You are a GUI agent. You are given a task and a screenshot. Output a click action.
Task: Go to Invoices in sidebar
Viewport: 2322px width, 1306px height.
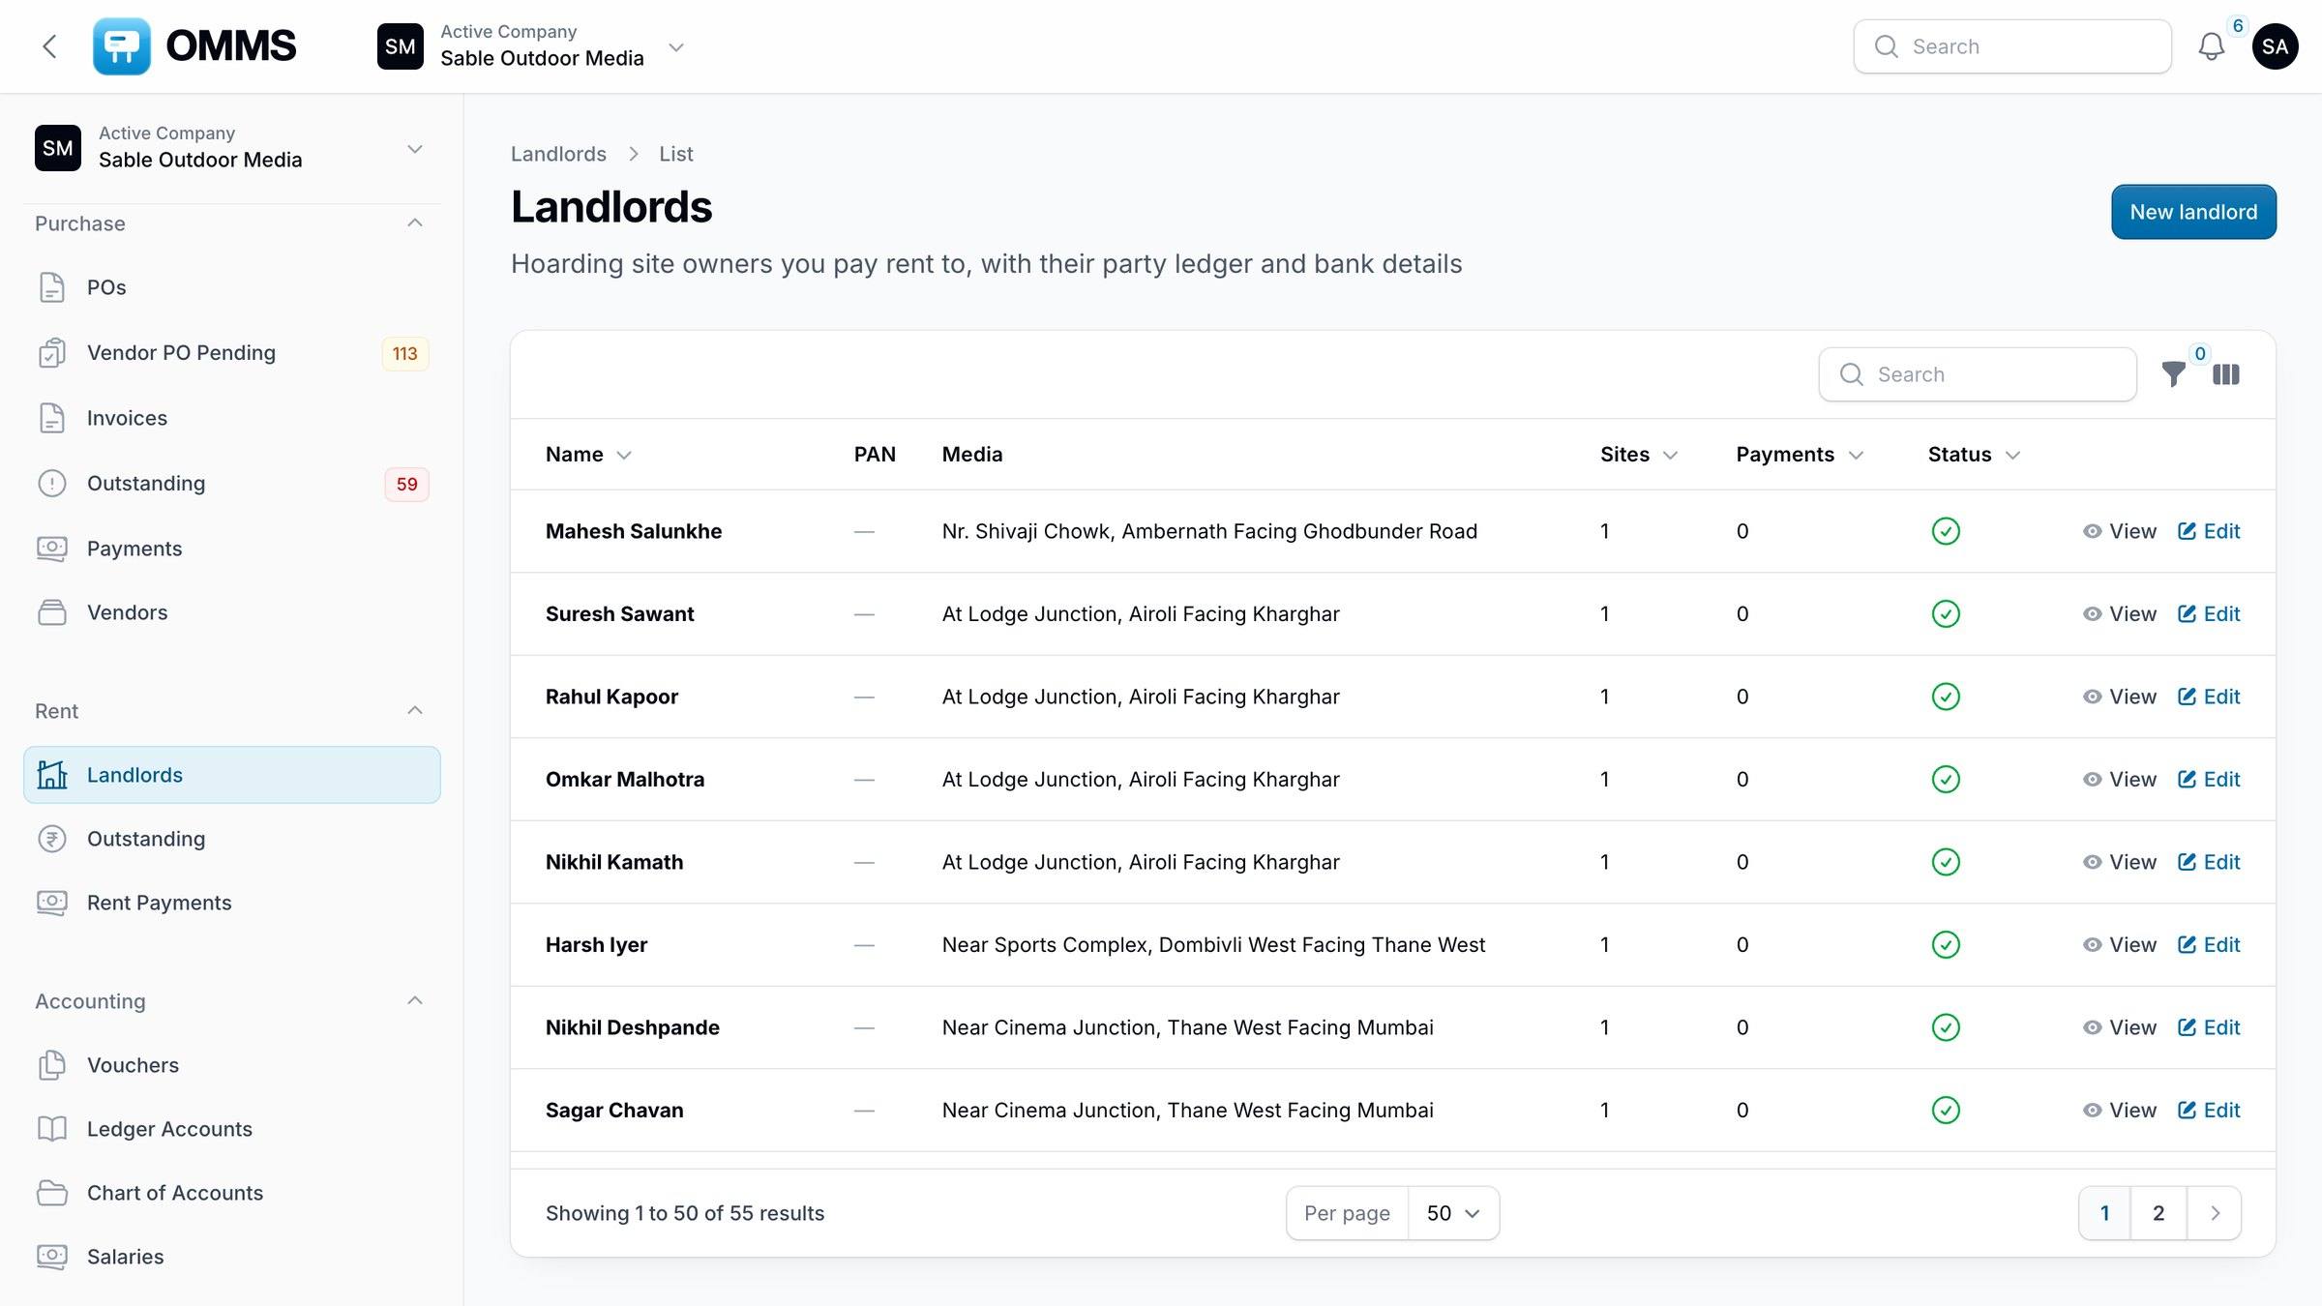[232, 418]
